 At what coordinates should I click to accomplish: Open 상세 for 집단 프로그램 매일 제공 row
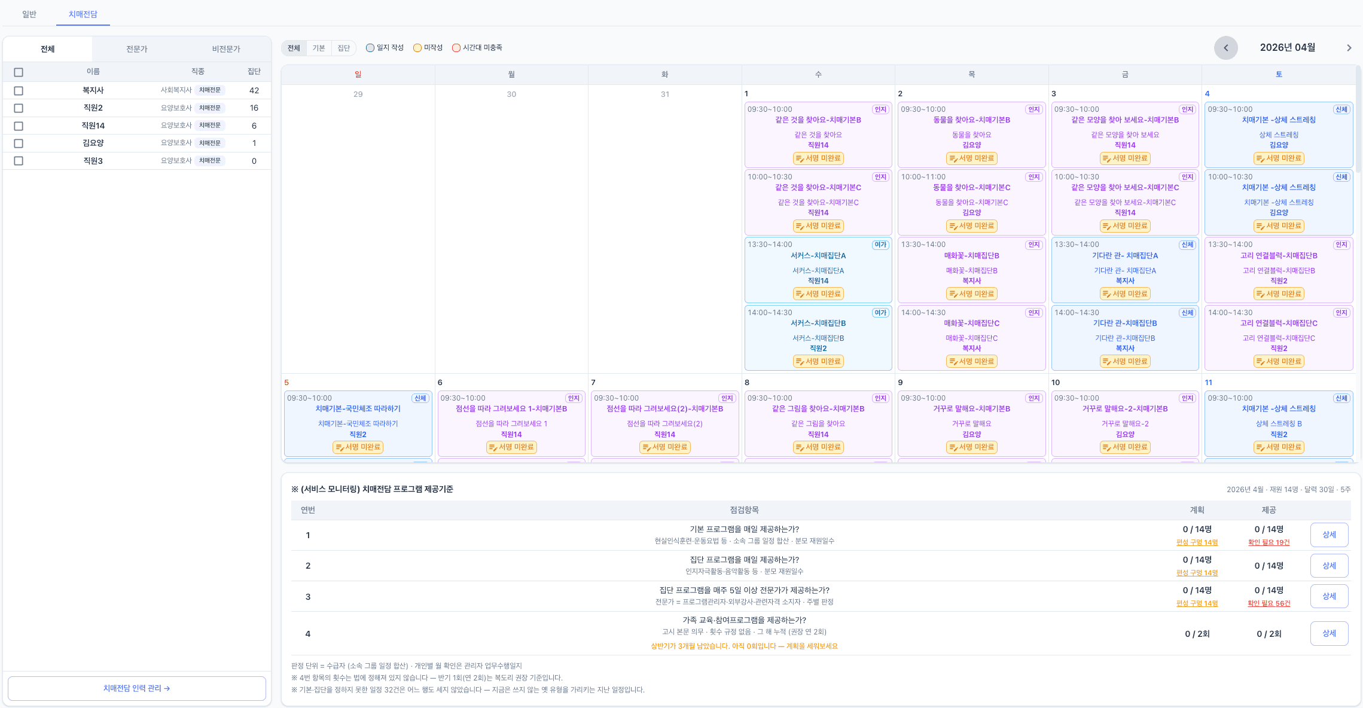(x=1329, y=566)
